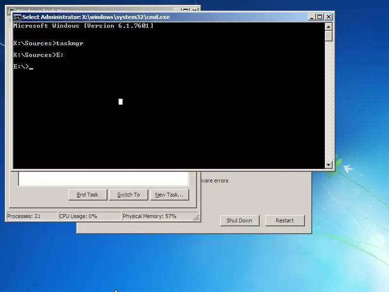
Task: Click the command prompt scroll up arrow
Action: [329, 27]
